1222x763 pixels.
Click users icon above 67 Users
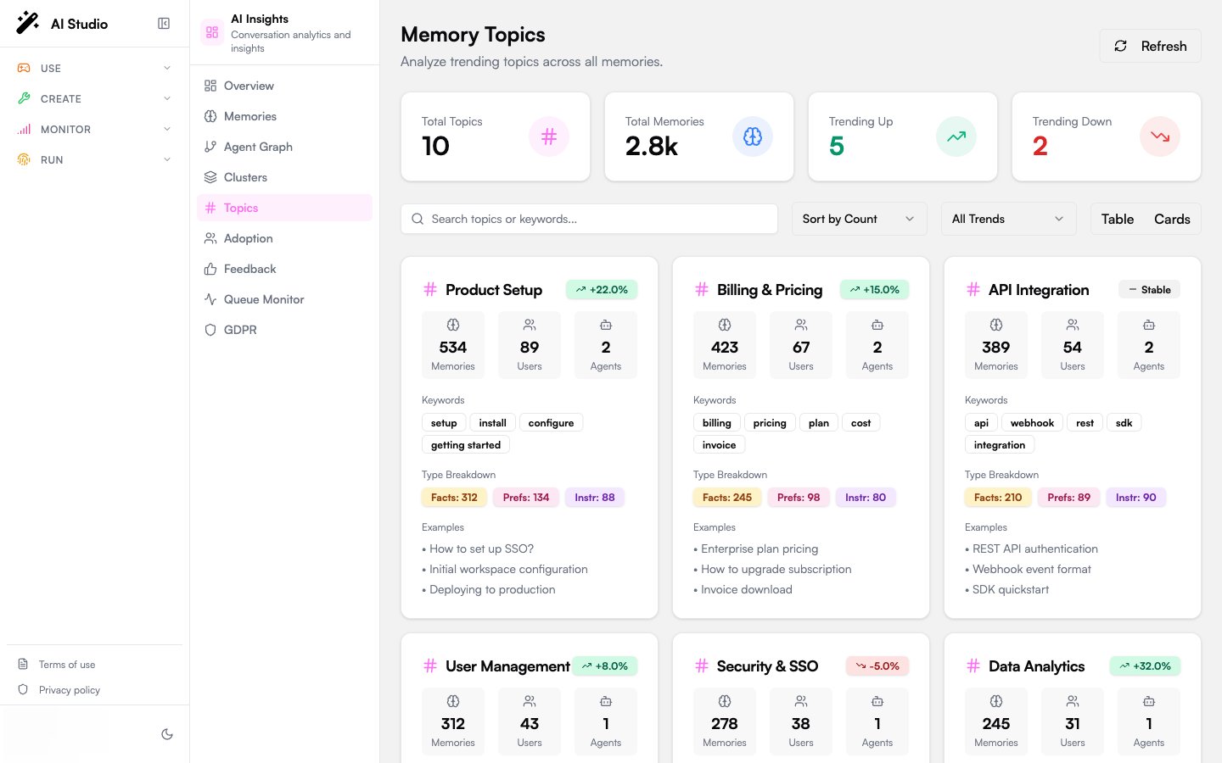coord(801,325)
